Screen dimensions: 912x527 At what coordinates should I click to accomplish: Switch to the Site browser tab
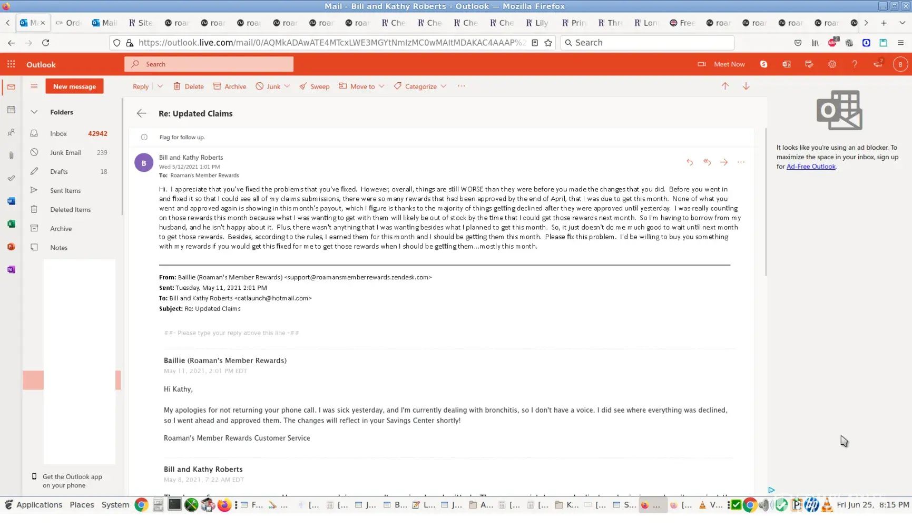coord(141,23)
